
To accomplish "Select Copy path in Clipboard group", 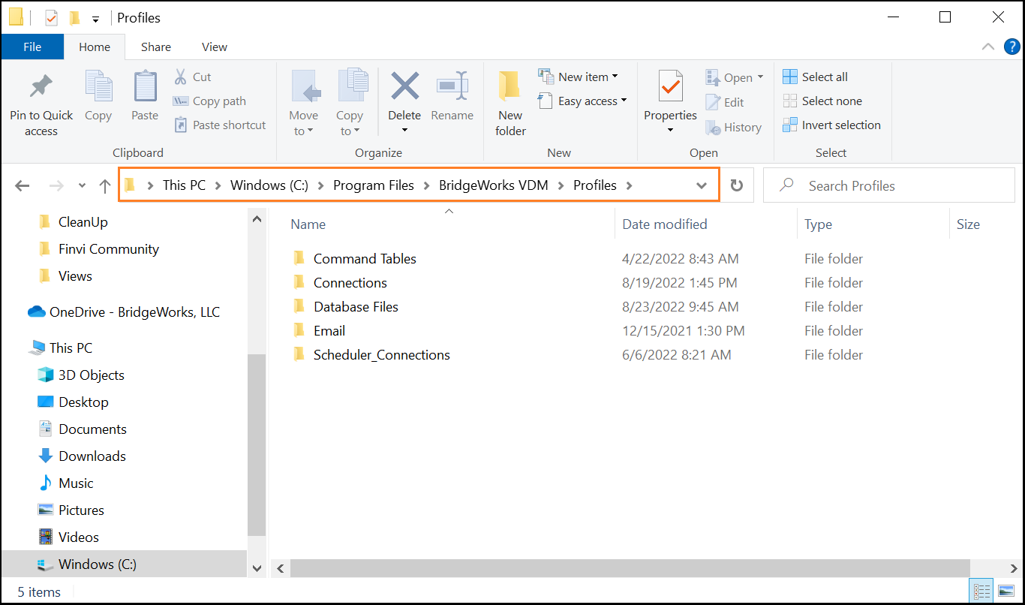I will pos(209,101).
